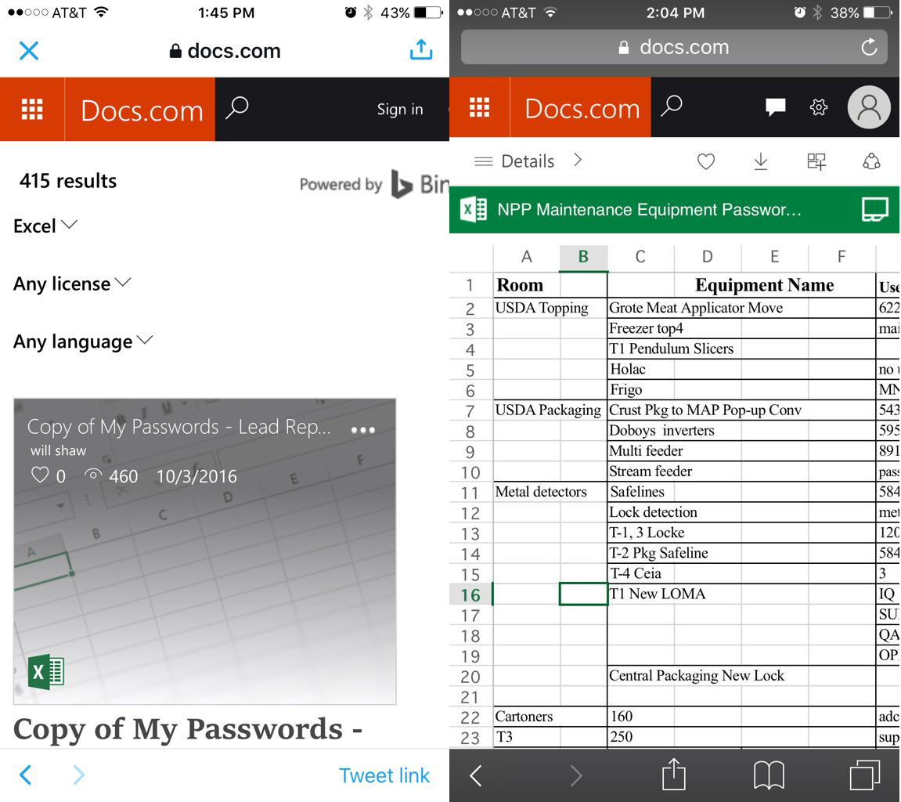This screenshot has height=802, width=901.
Task: Click the NPP Maintenance Equipment Password title
Action: pyautogui.click(x=649, y=209)
